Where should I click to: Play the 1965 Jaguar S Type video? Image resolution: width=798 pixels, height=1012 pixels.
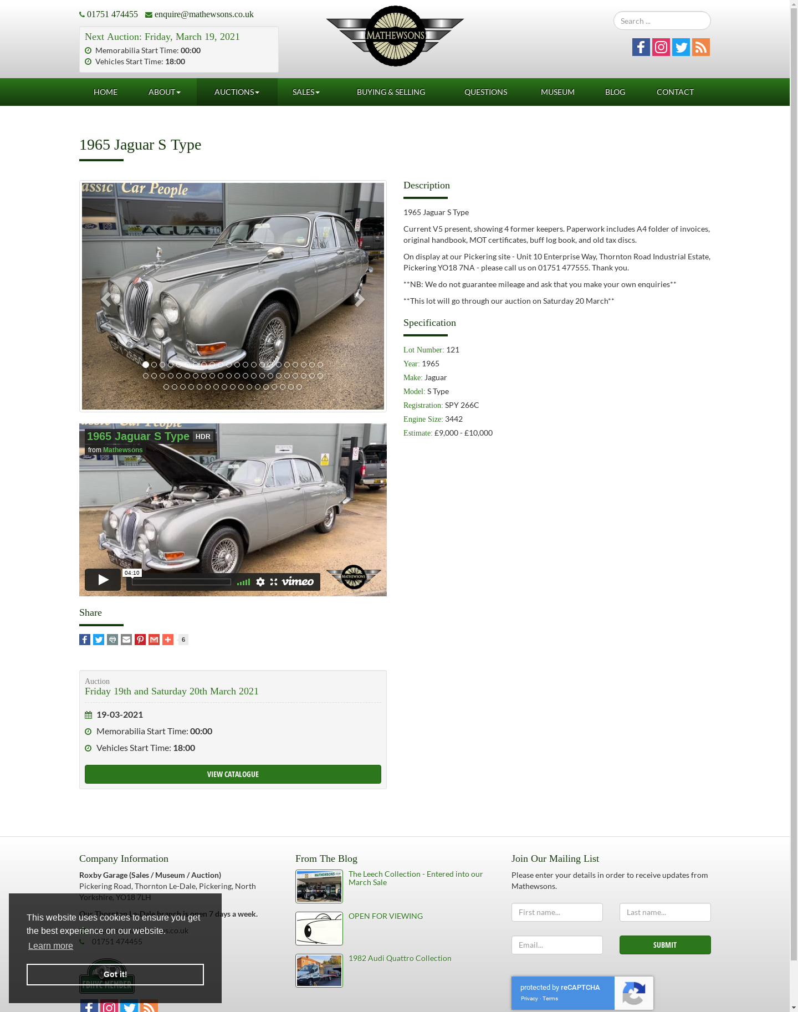(x=103, y=580)
